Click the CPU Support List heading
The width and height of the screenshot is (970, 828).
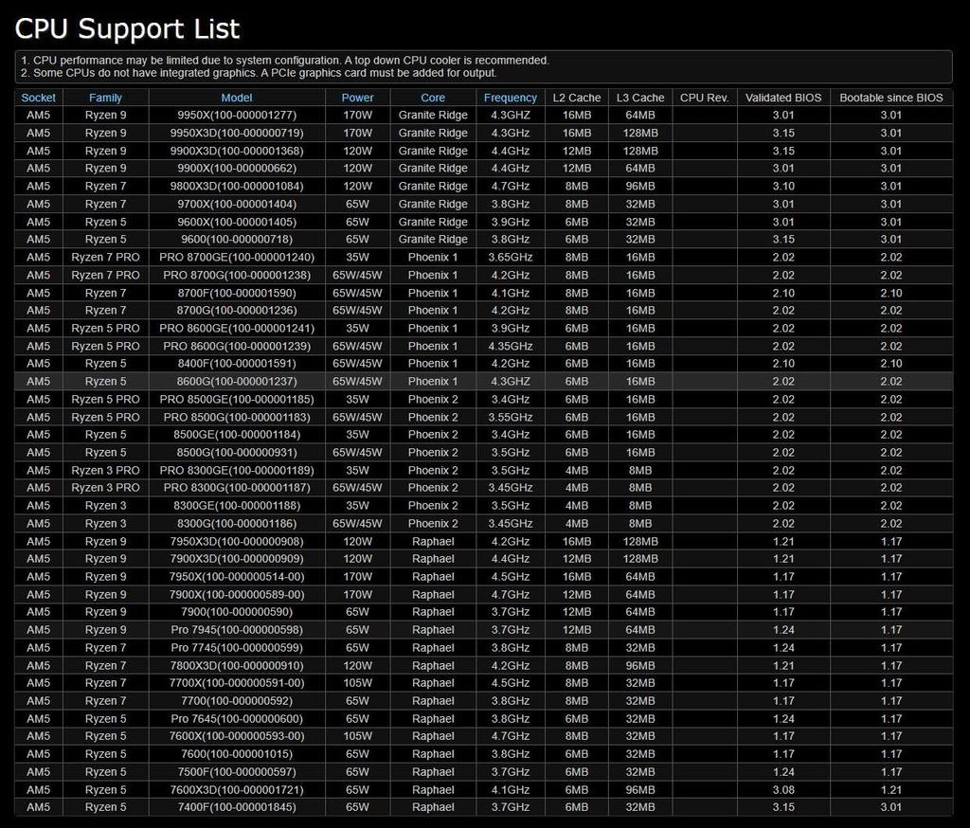click(128, 28)
